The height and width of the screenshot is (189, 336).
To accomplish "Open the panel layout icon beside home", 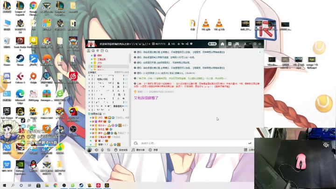I will tap(230, 44).
